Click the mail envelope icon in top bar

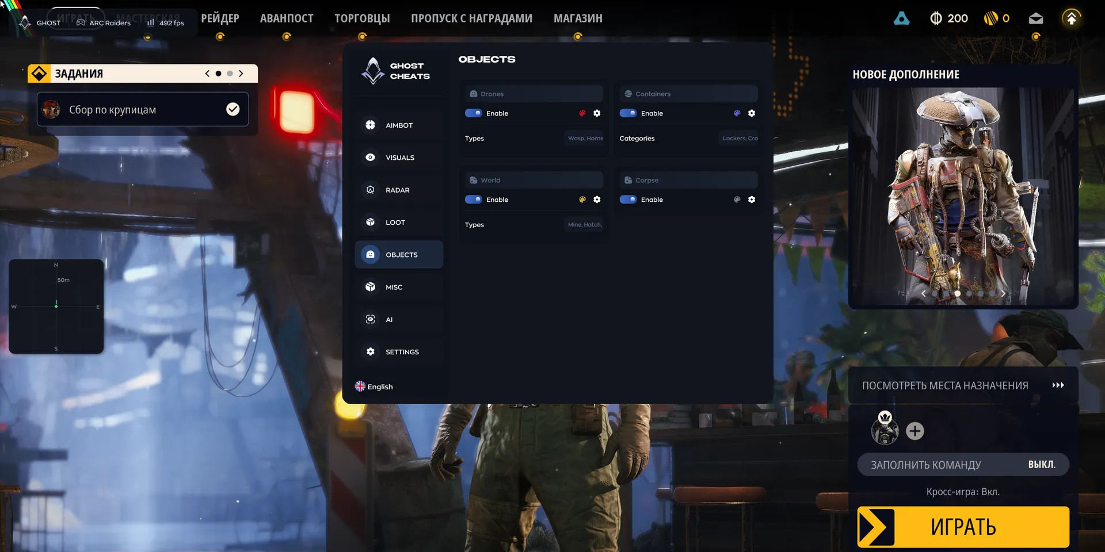pos(1036,18)
